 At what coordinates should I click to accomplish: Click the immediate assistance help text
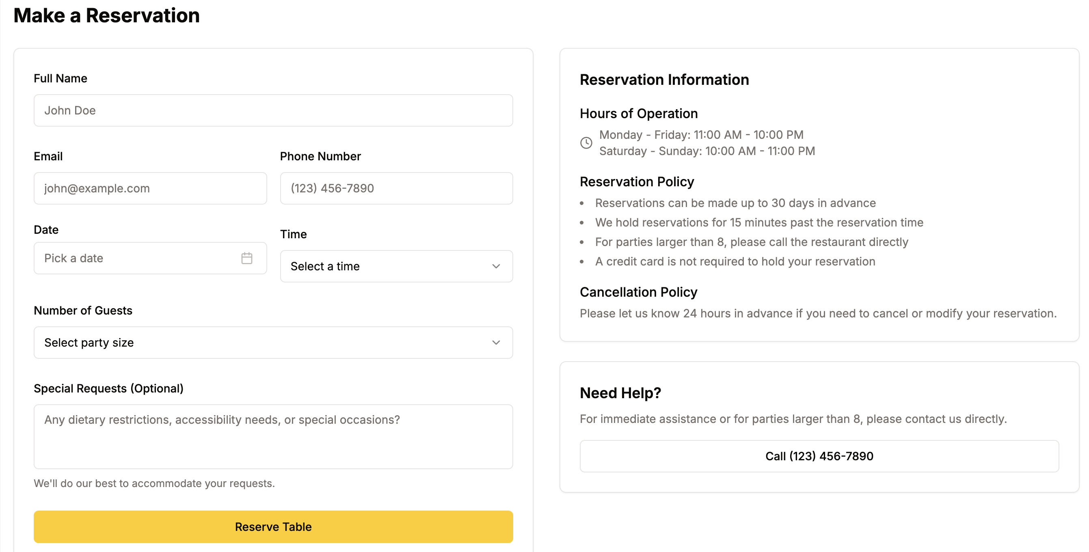[x=793, y=419]
